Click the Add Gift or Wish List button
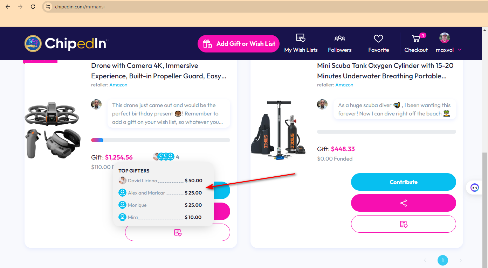488x268 pixels. click(x=239, y=44)
